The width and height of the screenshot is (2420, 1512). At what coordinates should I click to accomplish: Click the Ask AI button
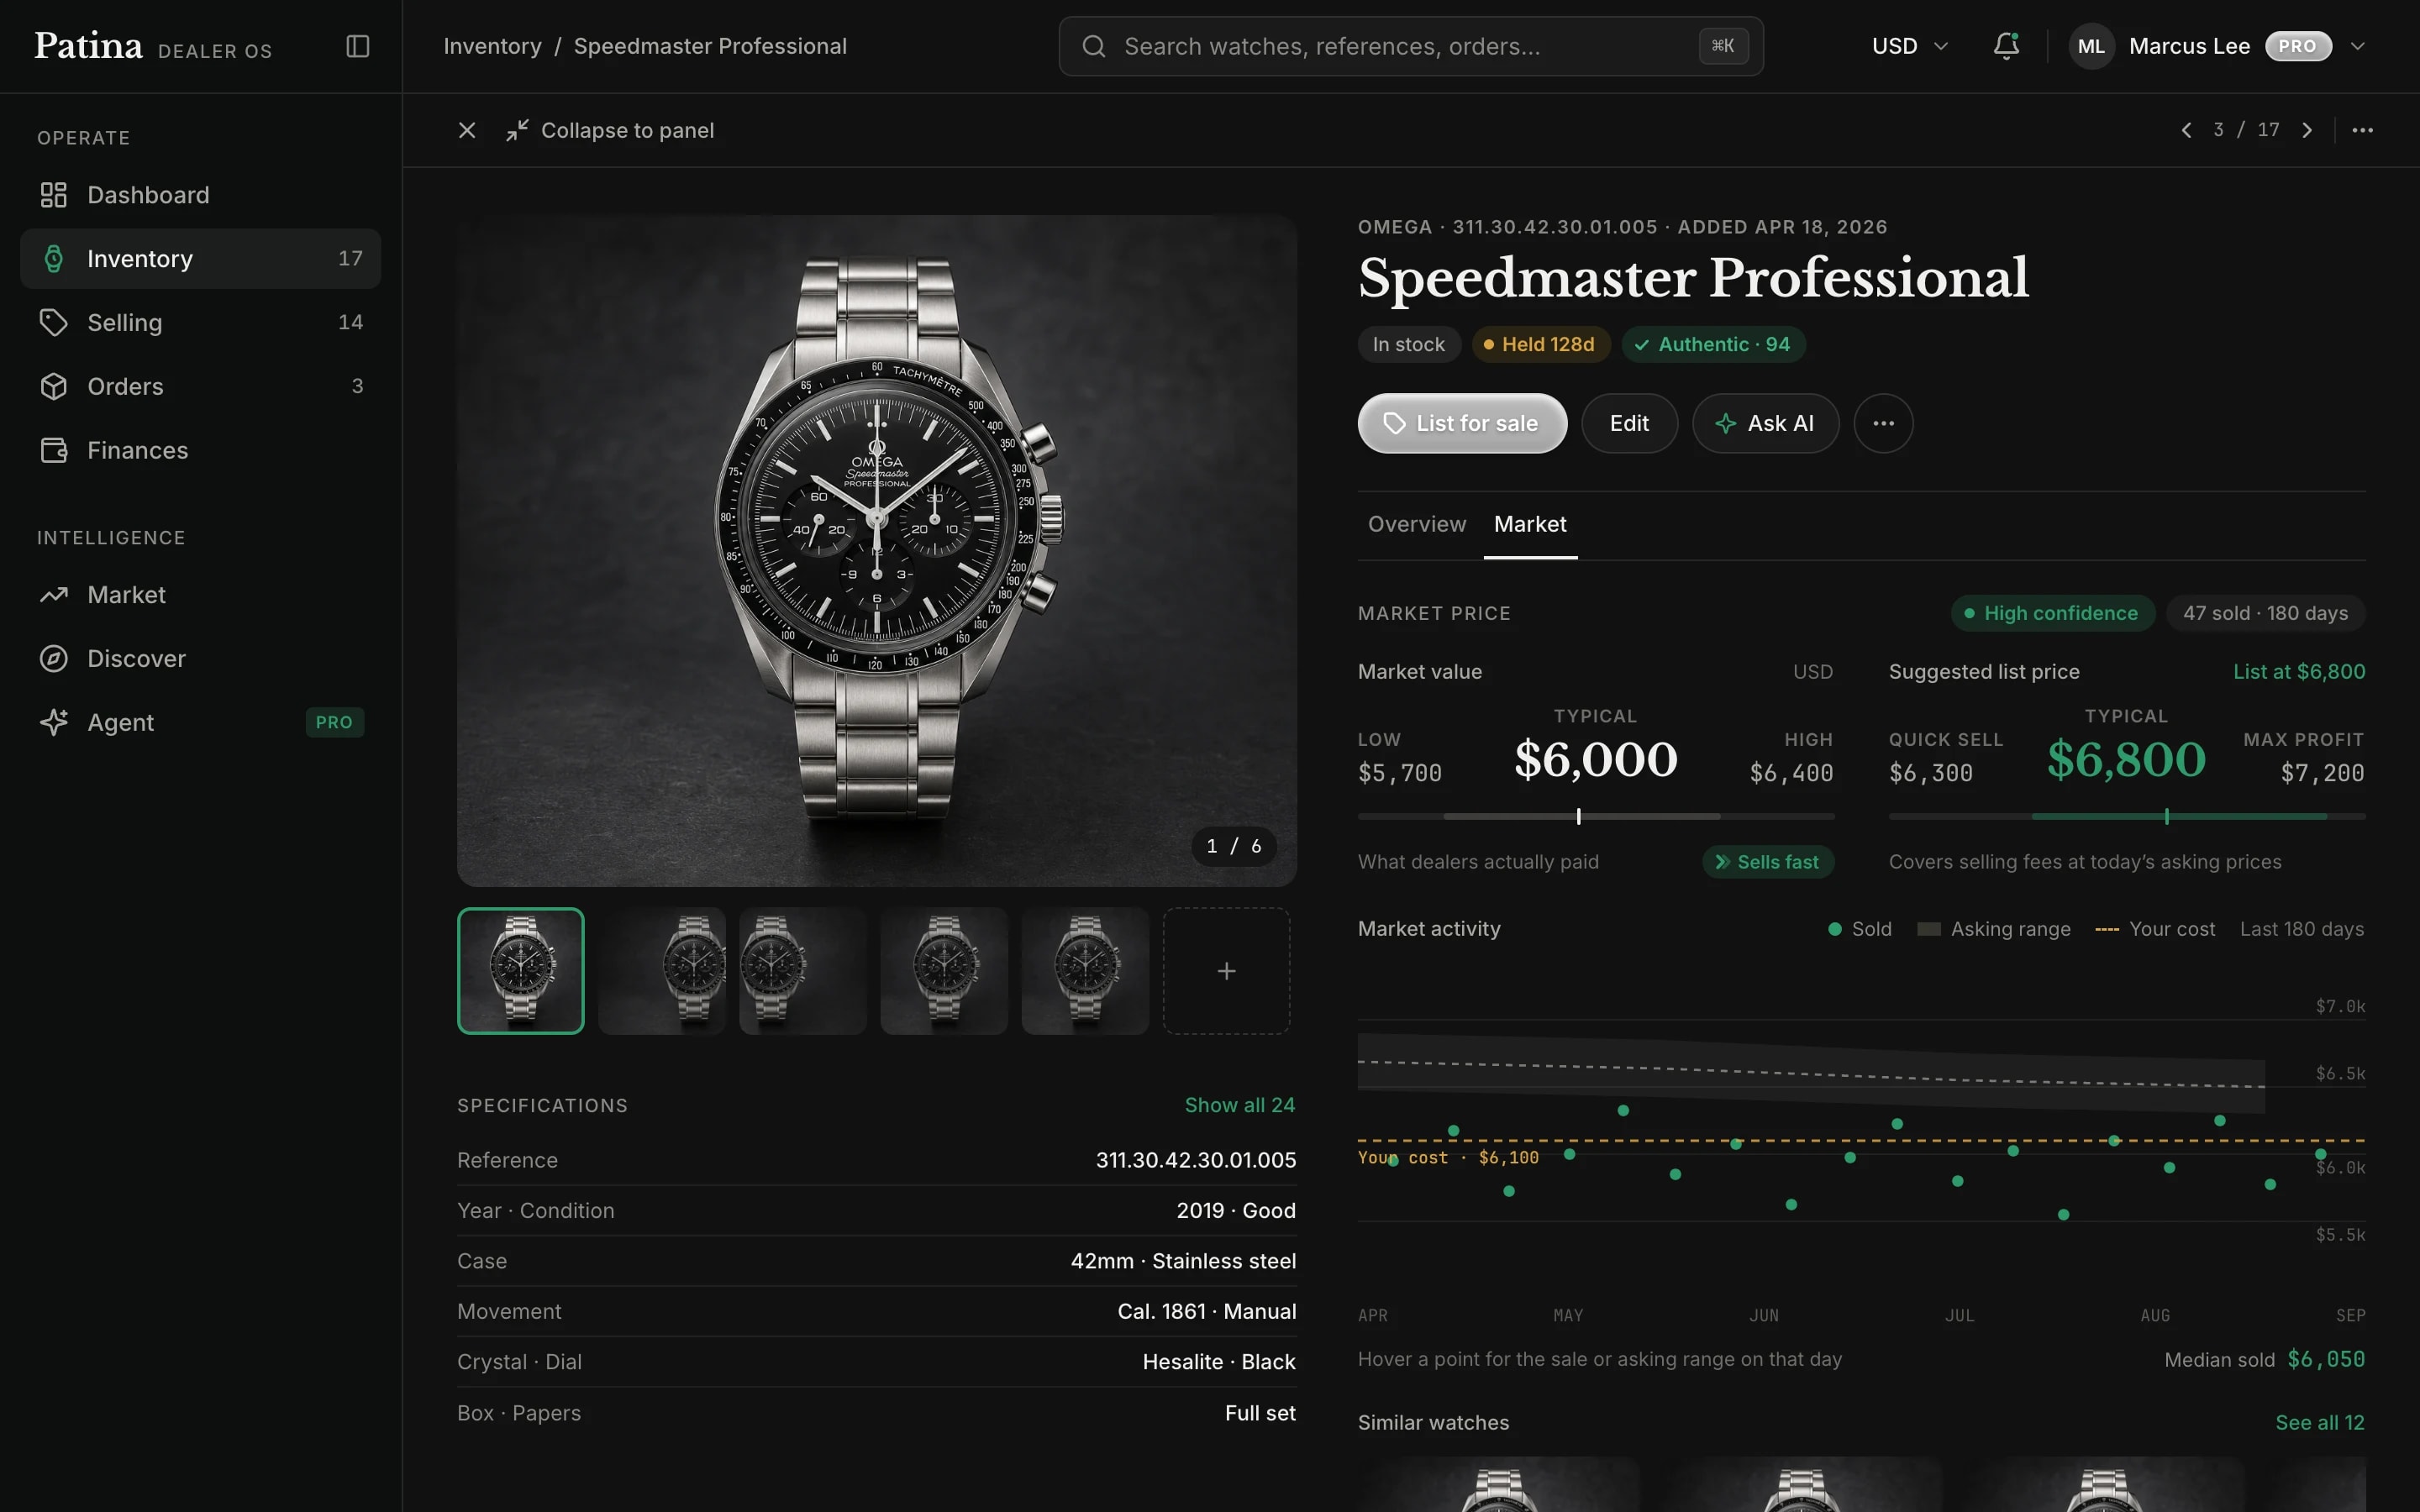[x=1765, y=424]
